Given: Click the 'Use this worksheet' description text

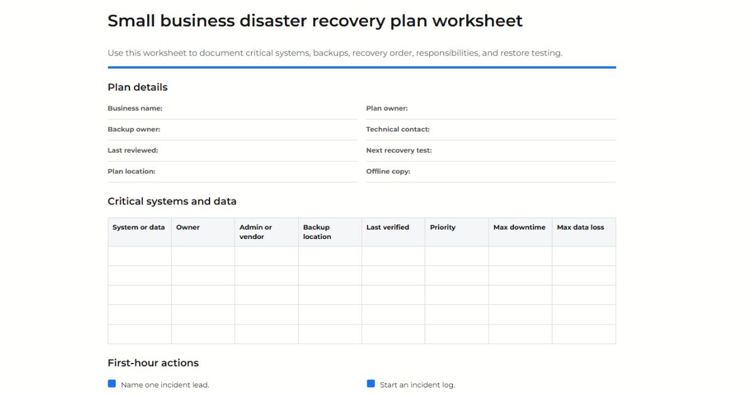Looking at the screenshot, I should 335,53.
